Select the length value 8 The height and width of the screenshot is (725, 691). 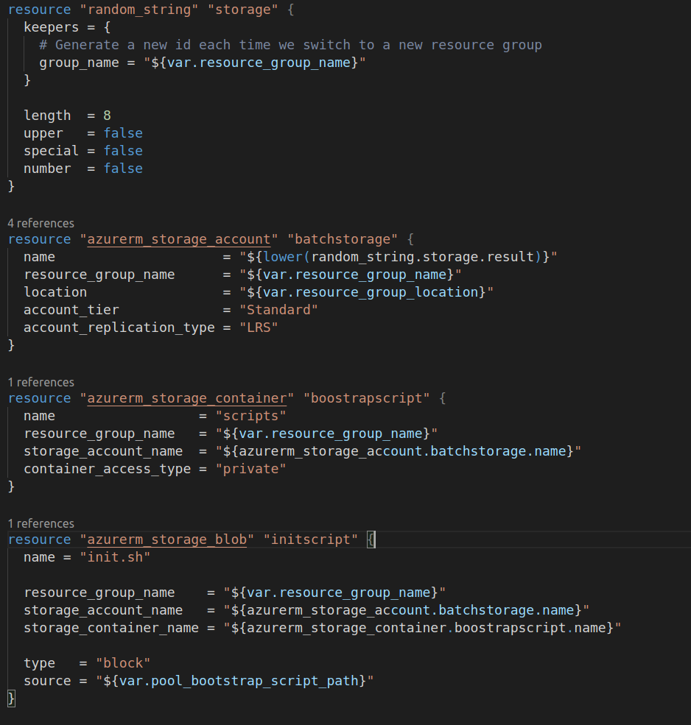point(108,116)
